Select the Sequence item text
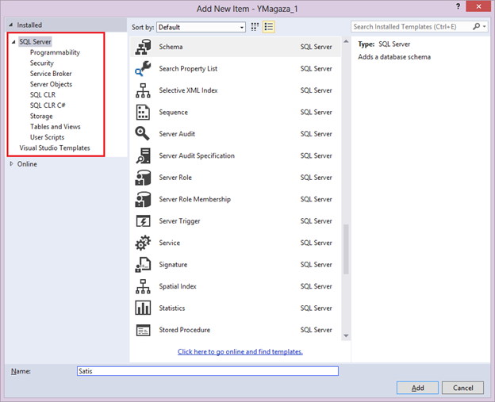The height and width of the screenshot is (402, 495). pyautogui.click(x=173, y=113)
